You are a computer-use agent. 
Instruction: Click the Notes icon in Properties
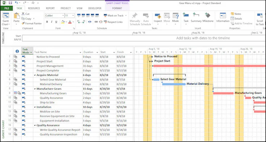coord(232,14)
